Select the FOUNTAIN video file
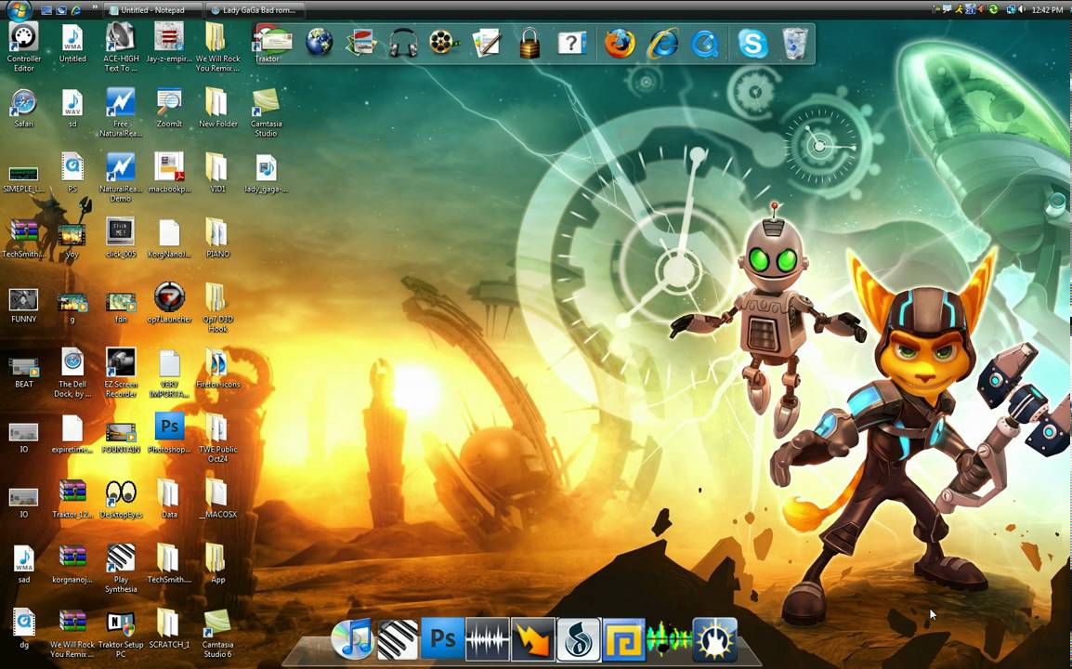 (121, 437)
